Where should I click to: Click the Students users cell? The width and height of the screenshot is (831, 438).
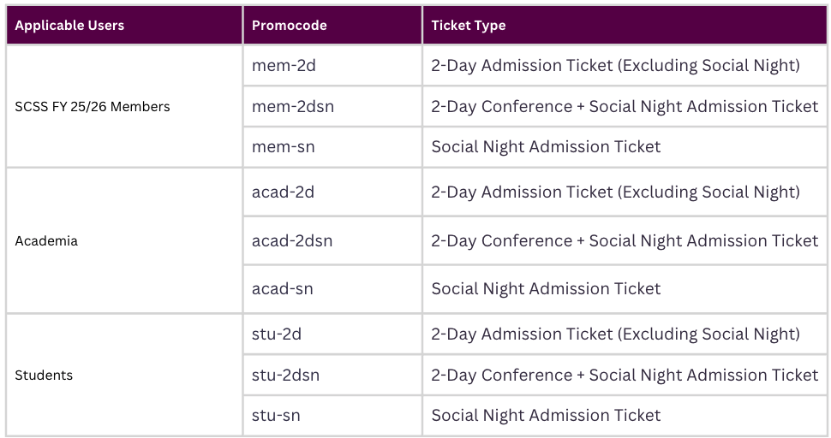tap(124, 375)
